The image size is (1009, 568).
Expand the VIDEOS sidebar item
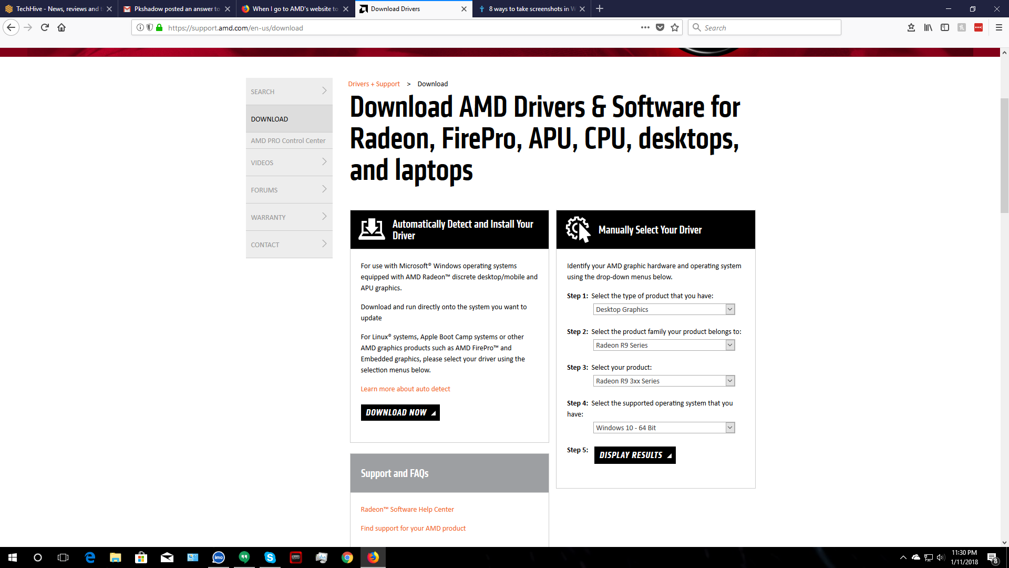coord(289,163)
